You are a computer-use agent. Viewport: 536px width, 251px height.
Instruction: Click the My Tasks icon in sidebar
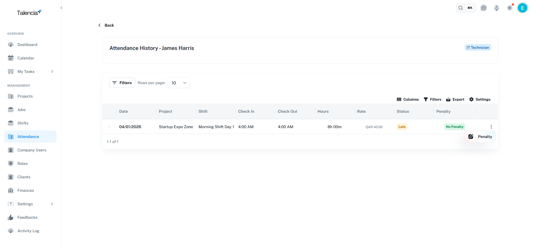tap(11, 72)
